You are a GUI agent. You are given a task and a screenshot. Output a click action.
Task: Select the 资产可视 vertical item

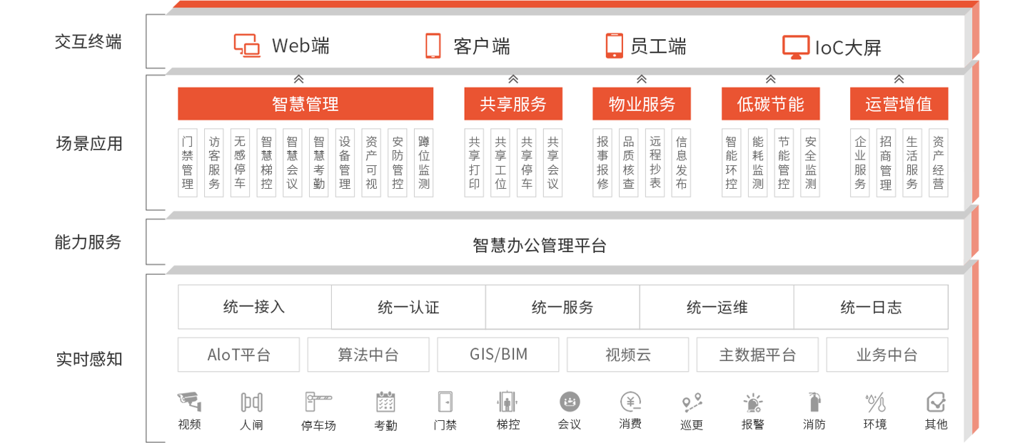[x=371, y=162]
